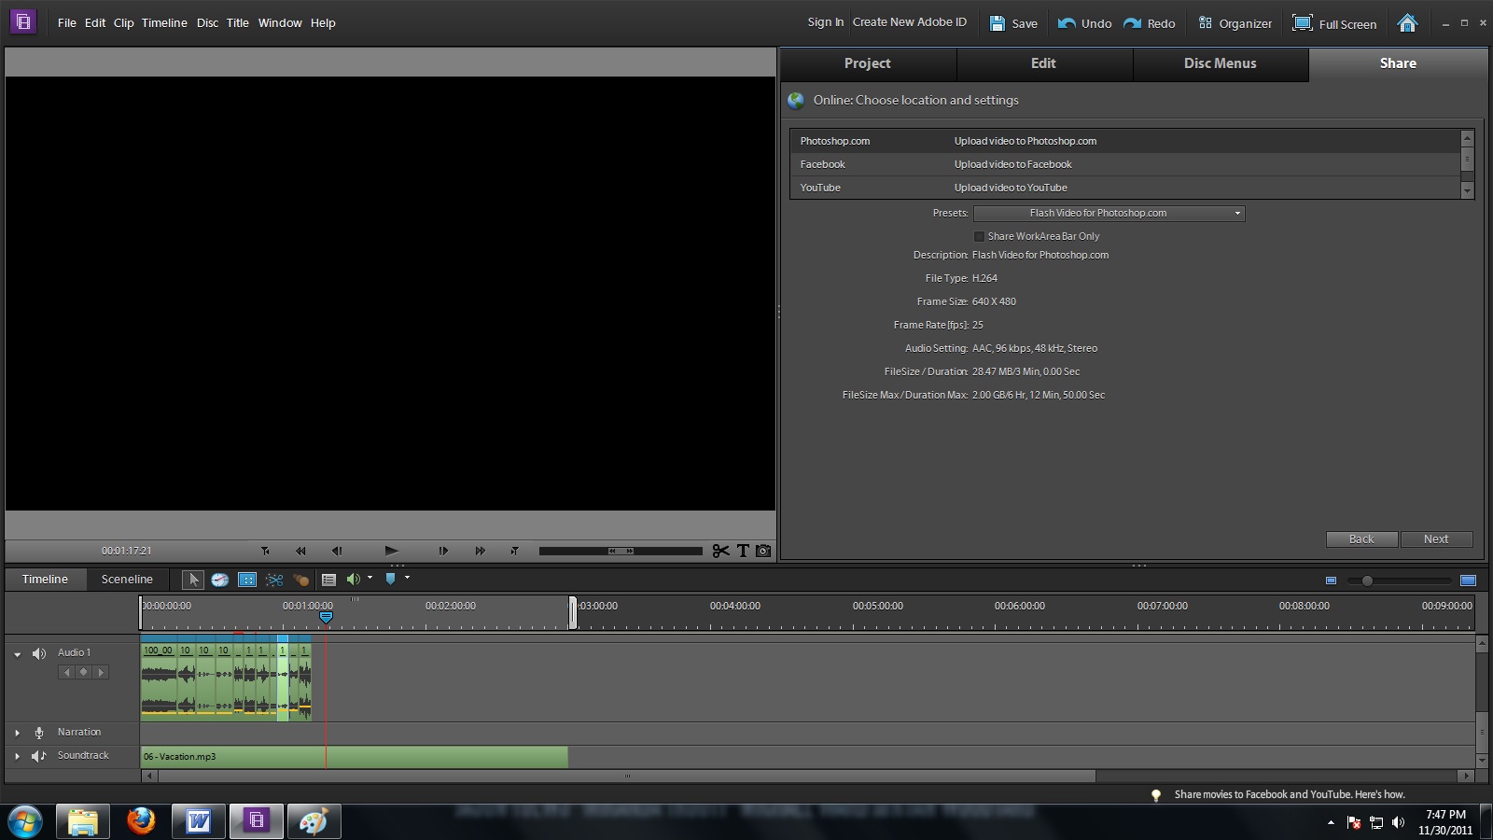Click the help lightbulb icon in status bar
This screenshot has width=1493, height=840.
pos(1155,795)
